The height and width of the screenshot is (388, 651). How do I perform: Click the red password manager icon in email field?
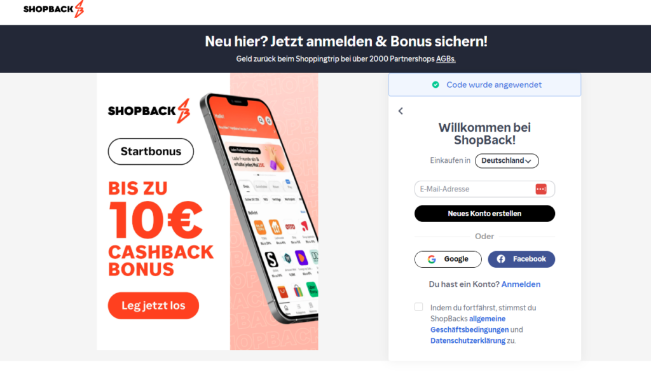(540, 189)
